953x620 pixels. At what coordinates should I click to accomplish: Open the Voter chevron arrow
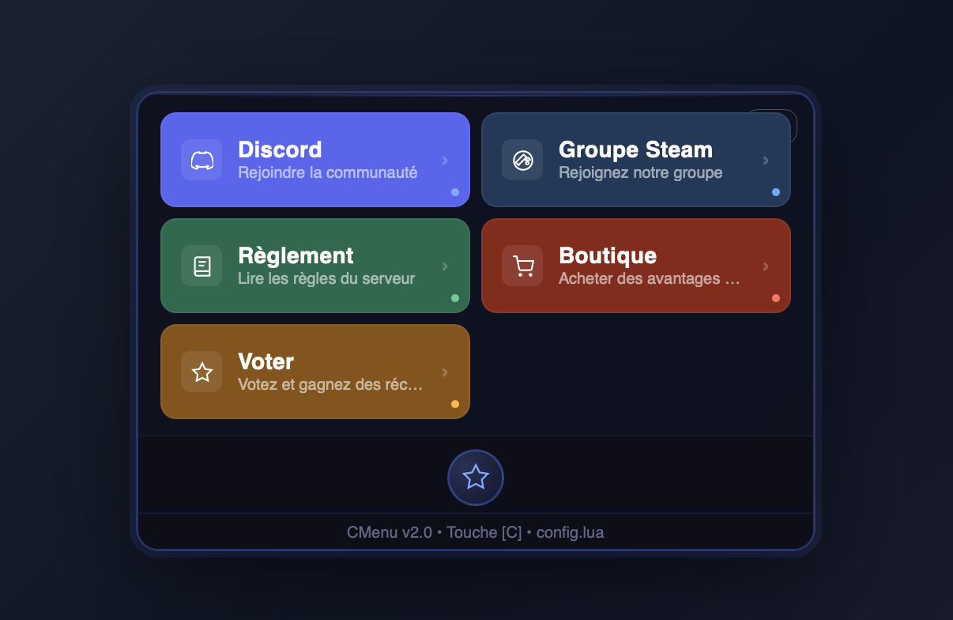coord(445,372)
